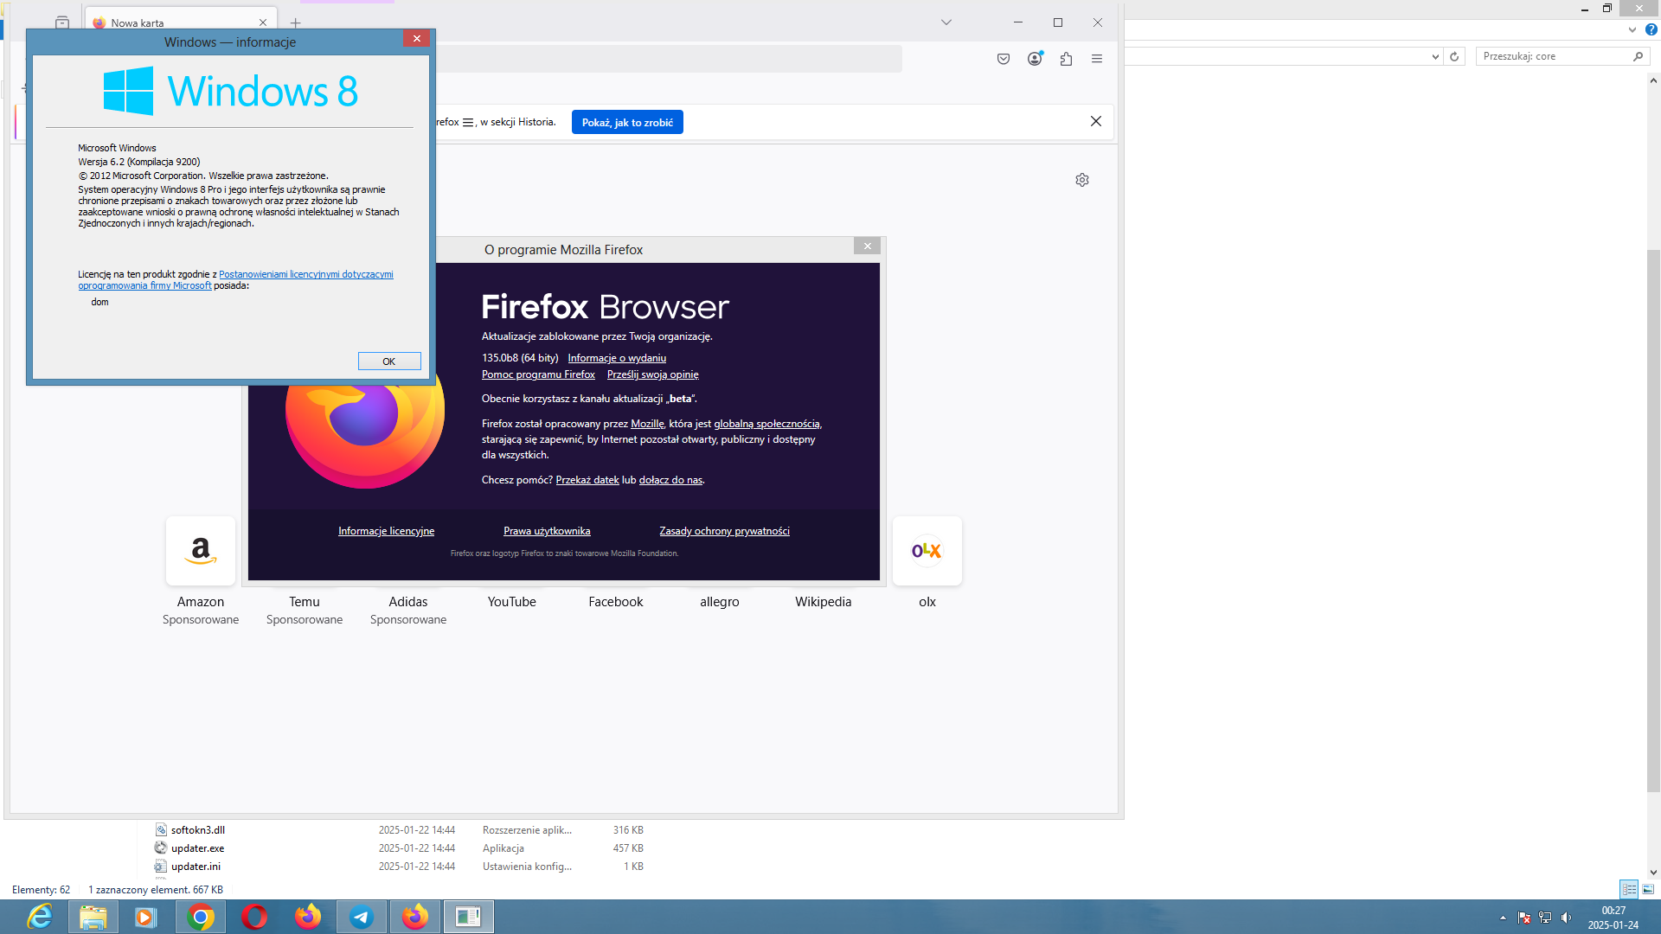Open Pomoc programu Firefox link
The height and width of the screenshot is (934, 1661).
(538, 374)
